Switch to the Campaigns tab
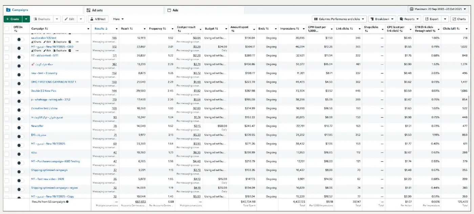Screen dimensions: 474x214 tap(20, 10)
